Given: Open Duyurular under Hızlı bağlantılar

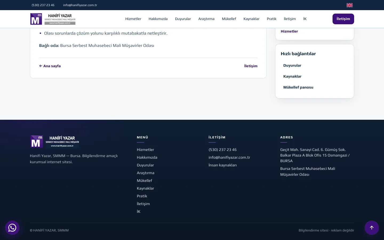Looking at the screenshot, I should (x=292, y=65).
